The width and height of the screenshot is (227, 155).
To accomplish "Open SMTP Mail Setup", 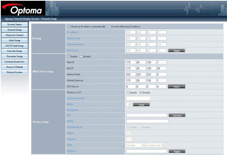I will [x=14, y=46].
